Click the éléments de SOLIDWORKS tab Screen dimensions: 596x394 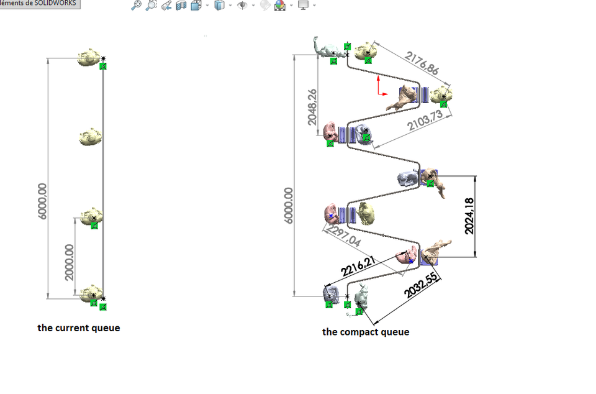(x=38, y=3)
